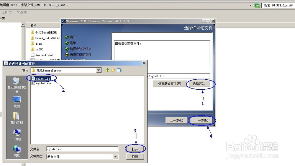The width and height of the screenshot is (295, 166).
Task: Click the 名称 column header in Explorer
Action: point(33,25)
